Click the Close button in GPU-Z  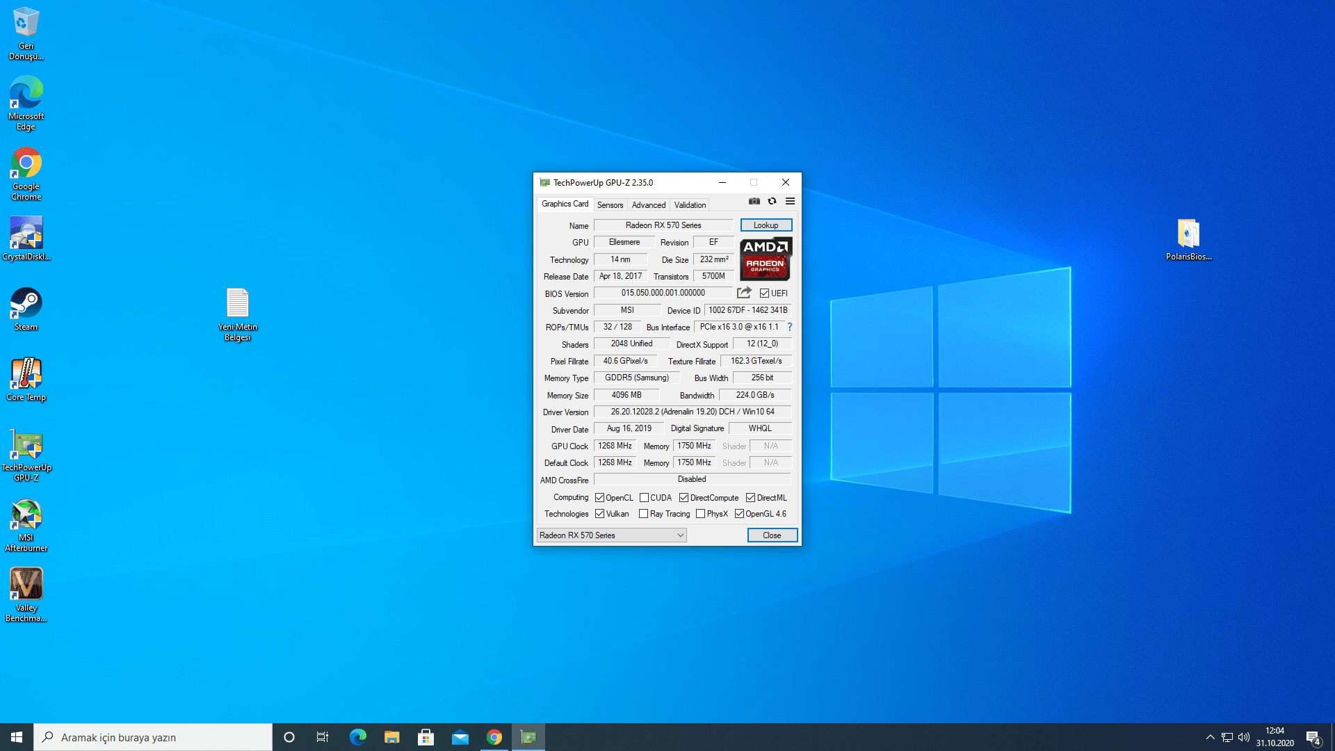pos(772,535)
